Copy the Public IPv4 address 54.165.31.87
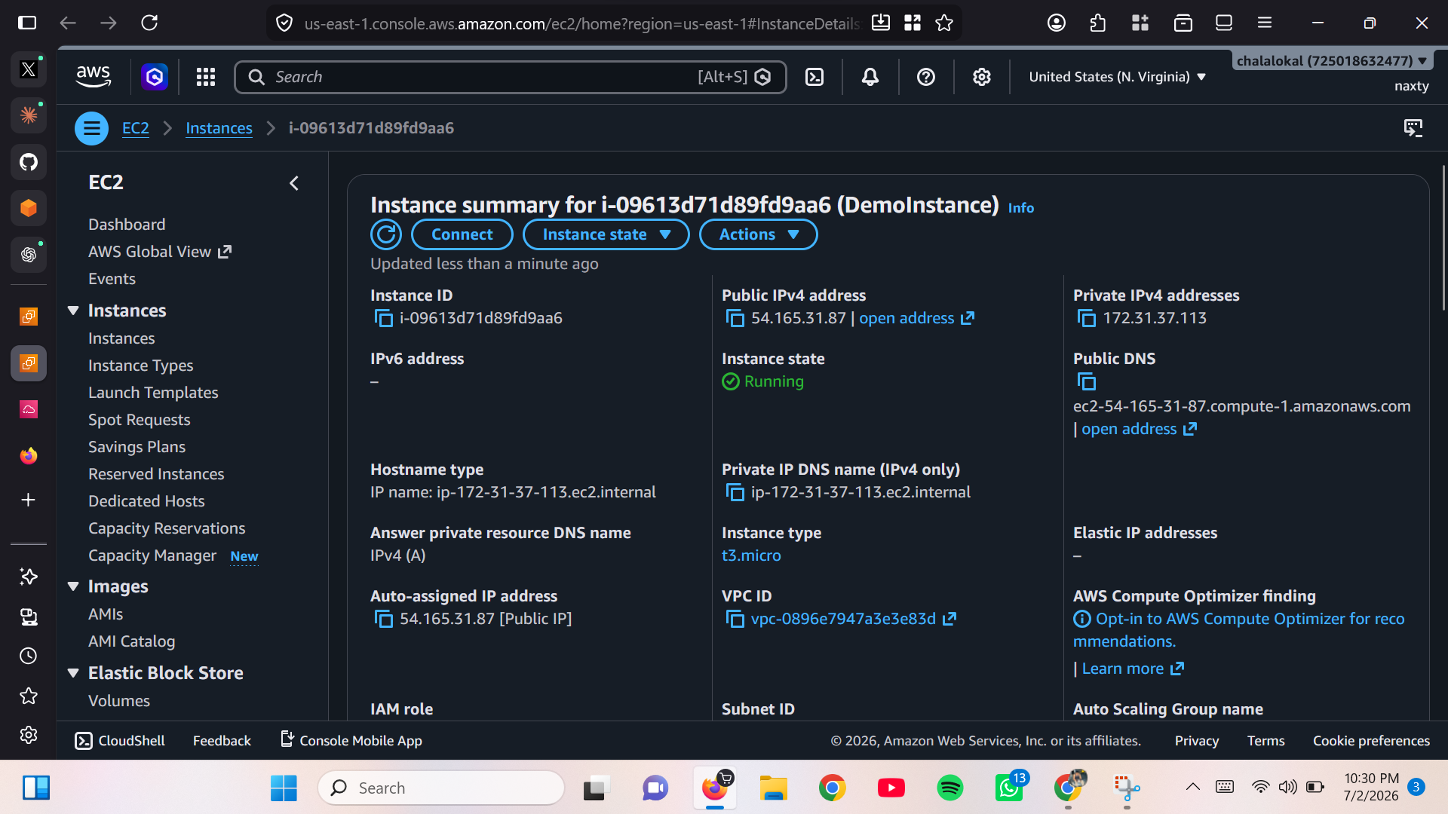 735,319
